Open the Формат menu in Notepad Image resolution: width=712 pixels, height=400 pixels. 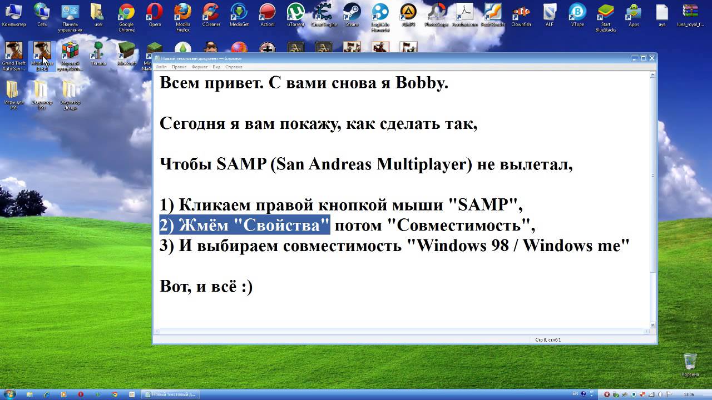pos(200,67)
